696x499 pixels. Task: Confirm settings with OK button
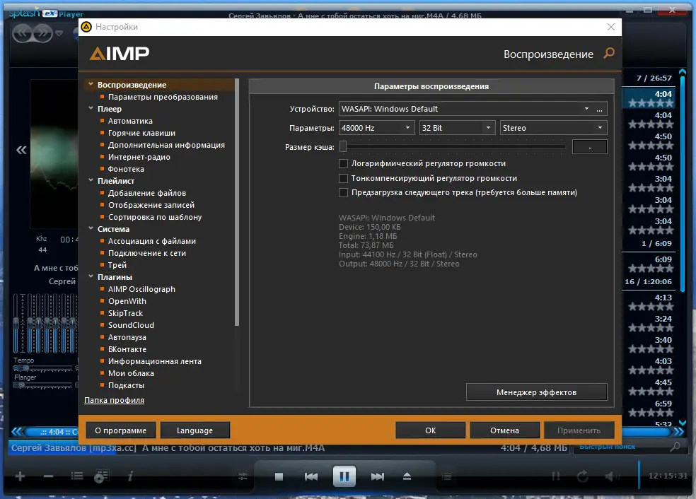430,430
